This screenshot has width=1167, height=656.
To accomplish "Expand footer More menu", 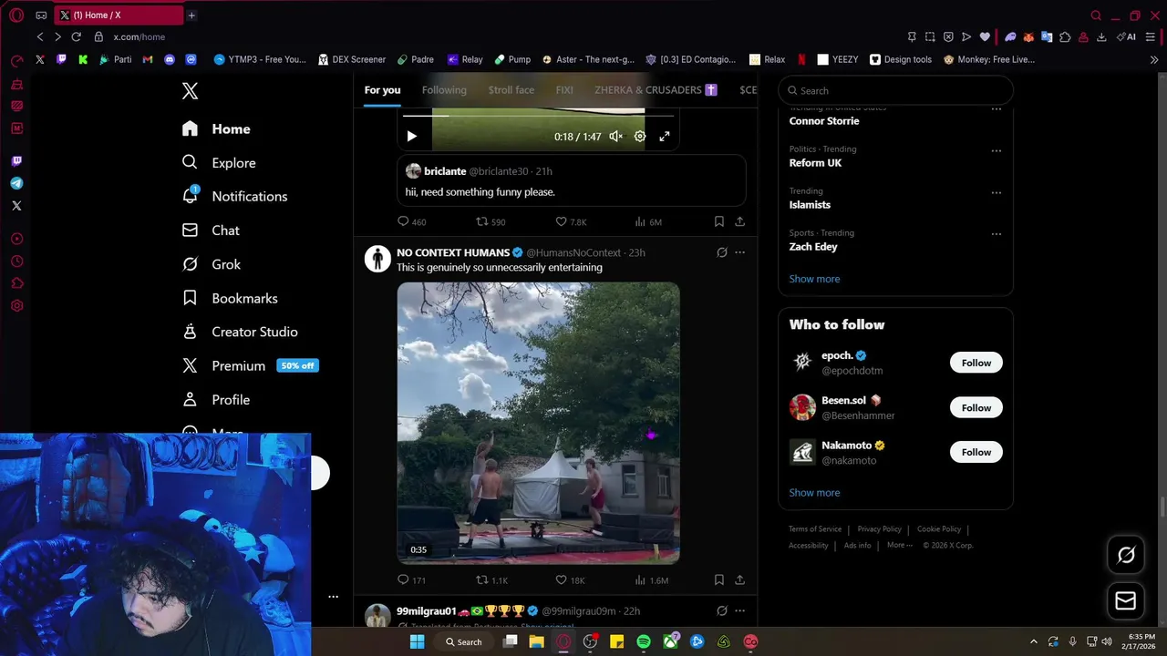I will [x=899, y=545].
